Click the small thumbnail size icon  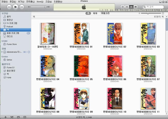click(x=139, y=13)
